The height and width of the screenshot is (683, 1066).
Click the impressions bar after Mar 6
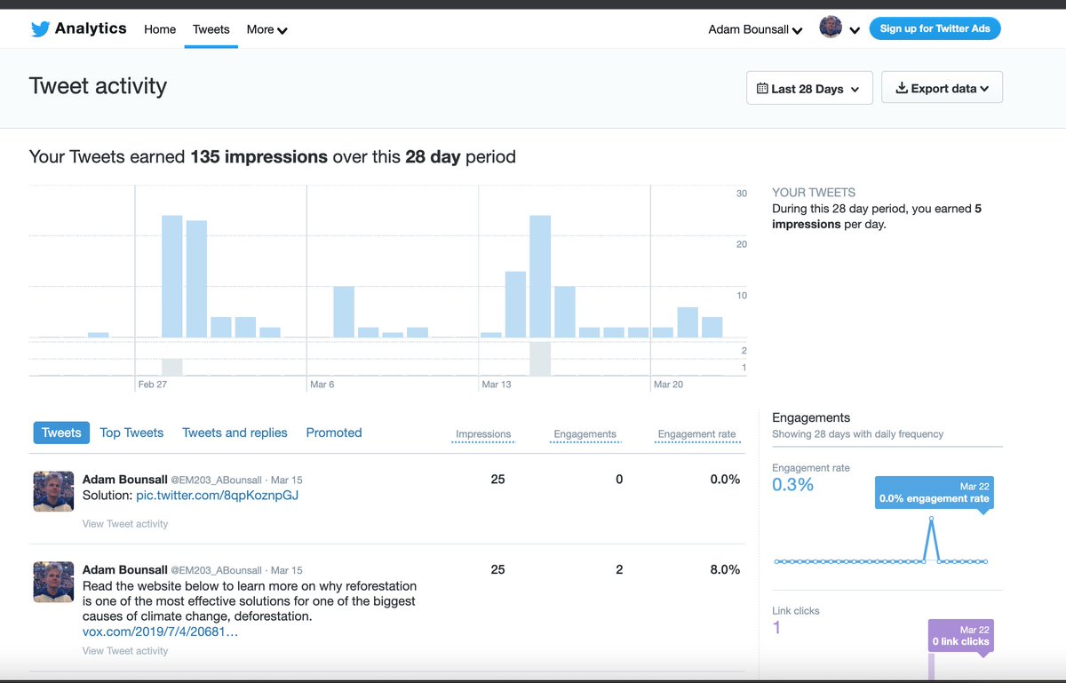[344, 312]
